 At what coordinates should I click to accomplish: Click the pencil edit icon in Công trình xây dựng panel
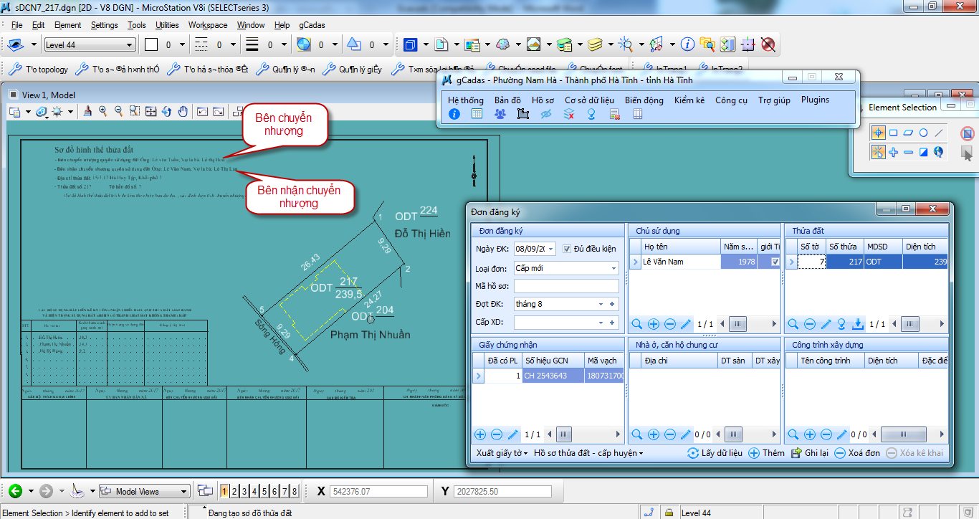(x=842, y=434)
